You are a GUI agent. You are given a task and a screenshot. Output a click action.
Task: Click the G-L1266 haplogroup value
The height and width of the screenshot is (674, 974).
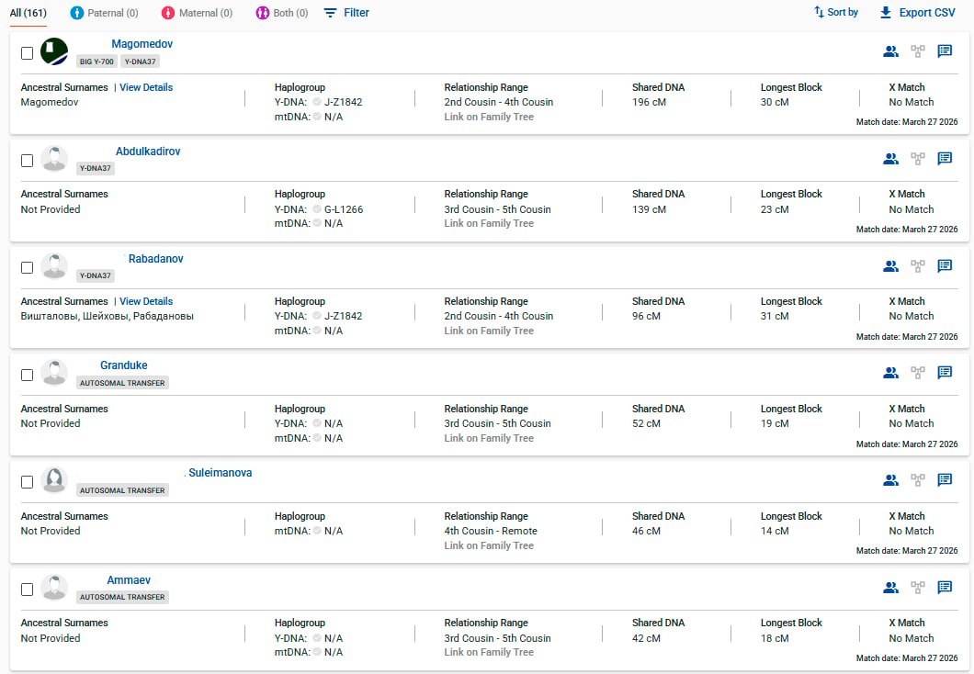(344, 209)
